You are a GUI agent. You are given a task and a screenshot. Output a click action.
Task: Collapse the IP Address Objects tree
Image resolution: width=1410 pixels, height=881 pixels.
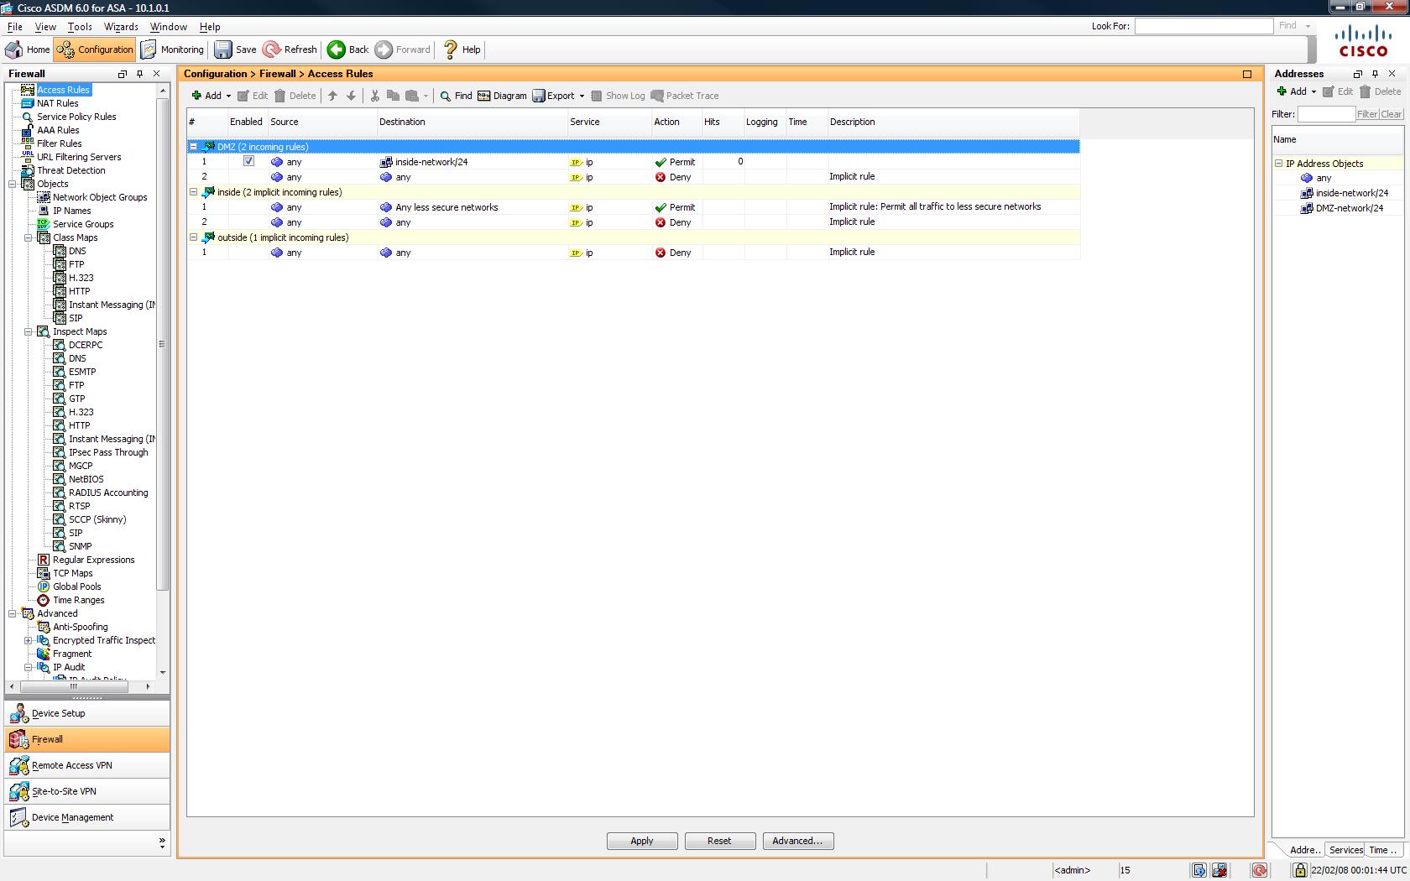pyautogui.click(x=1279, y=164)
